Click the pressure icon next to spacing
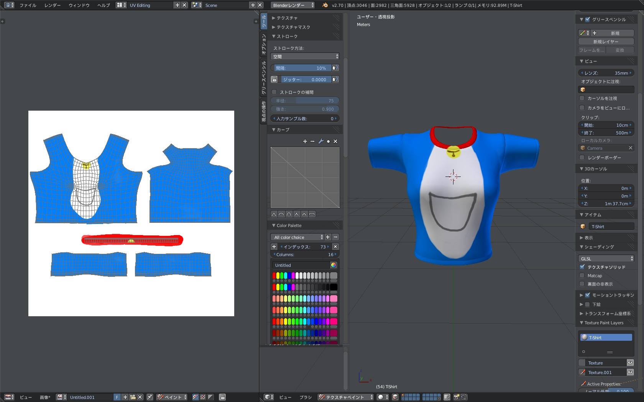Viewport: 644px width, 402px height. [x=335, y=68]
